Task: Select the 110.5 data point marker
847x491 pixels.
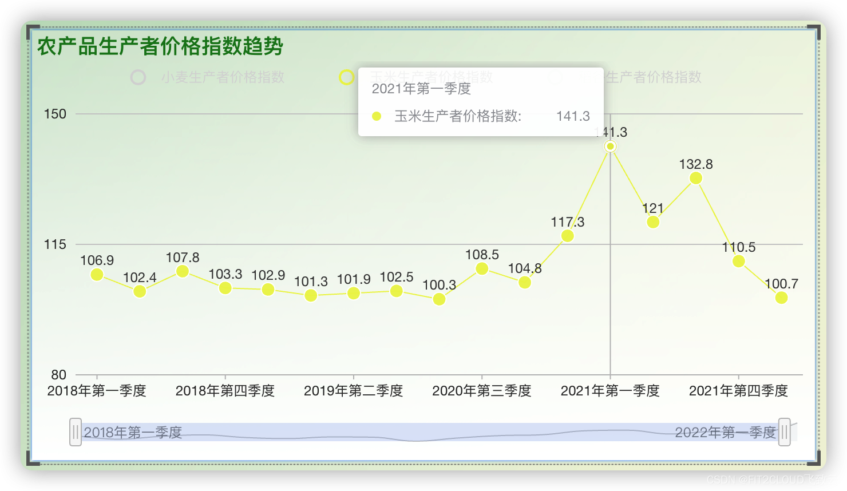Action: tap(739, 261)
